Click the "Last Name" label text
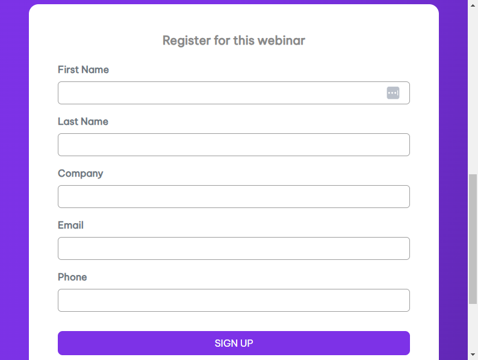The height and width of the screenshot is (360, 478). pyautogui.click(x=83, y=122)
